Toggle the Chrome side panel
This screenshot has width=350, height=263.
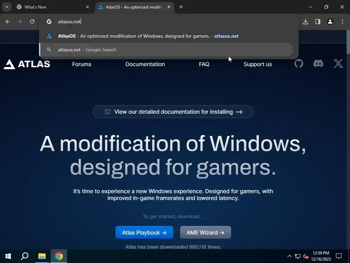point(318,22)
